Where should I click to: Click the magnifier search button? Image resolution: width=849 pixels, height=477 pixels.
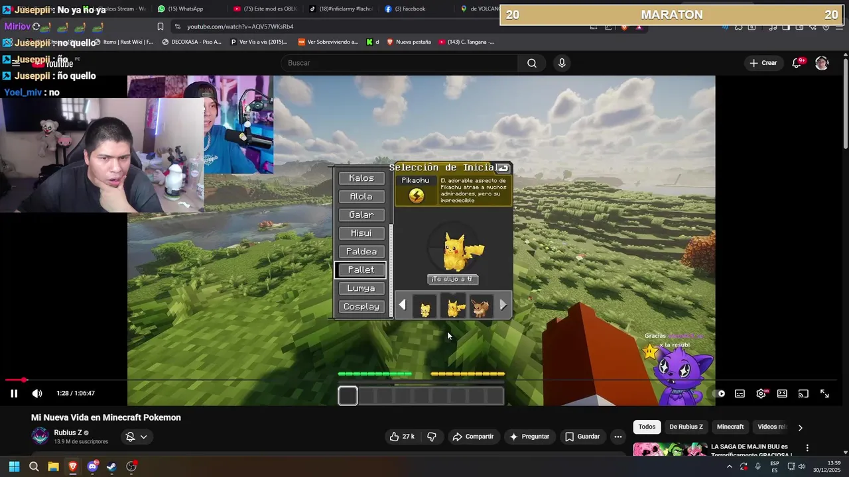pyautogui.click(x=532, y=63)
